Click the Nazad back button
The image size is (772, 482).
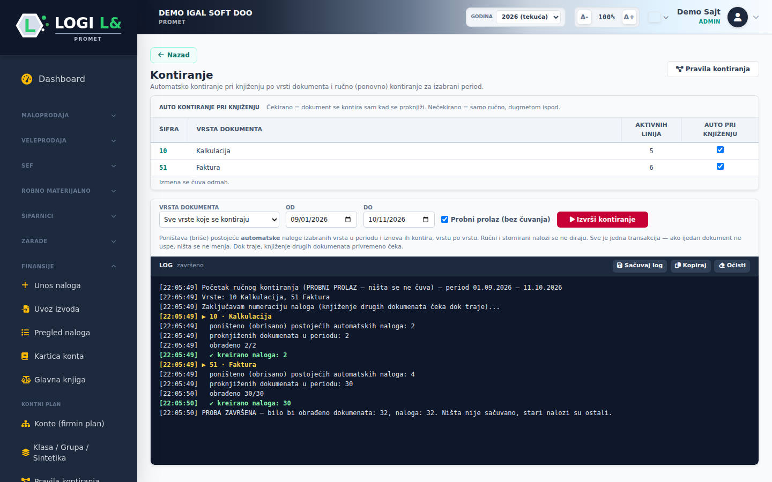174,55
